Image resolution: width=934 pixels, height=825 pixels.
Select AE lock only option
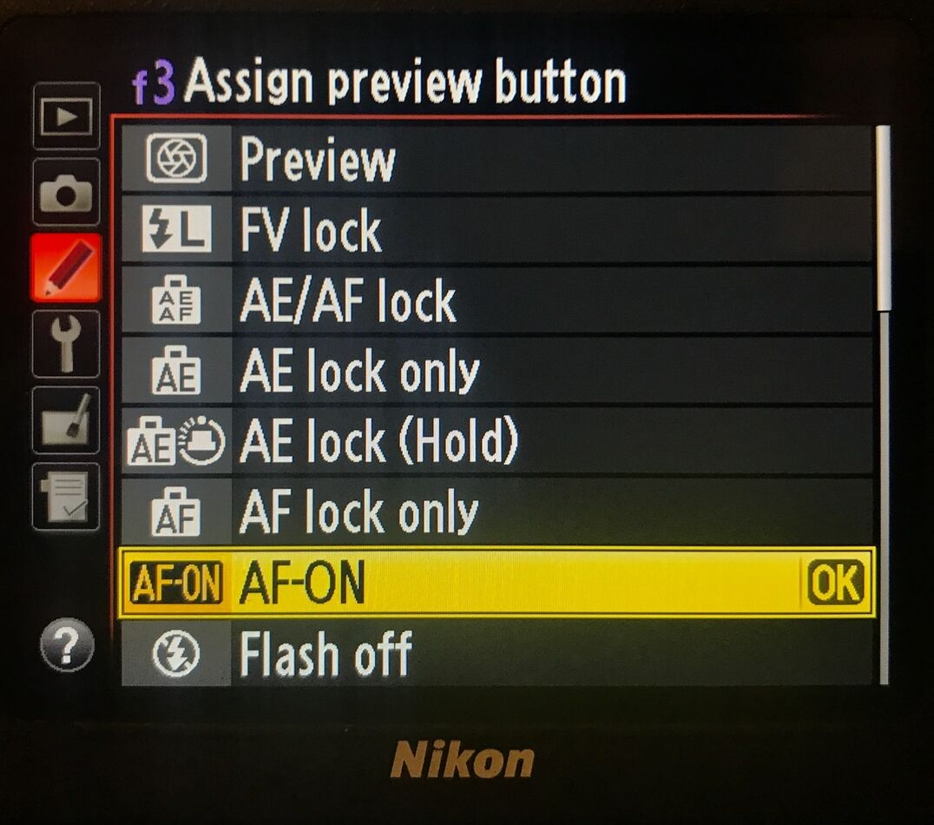[x=497, y=371]
